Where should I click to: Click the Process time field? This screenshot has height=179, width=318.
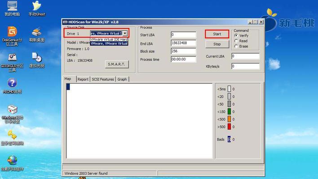[x=184, y=59]
